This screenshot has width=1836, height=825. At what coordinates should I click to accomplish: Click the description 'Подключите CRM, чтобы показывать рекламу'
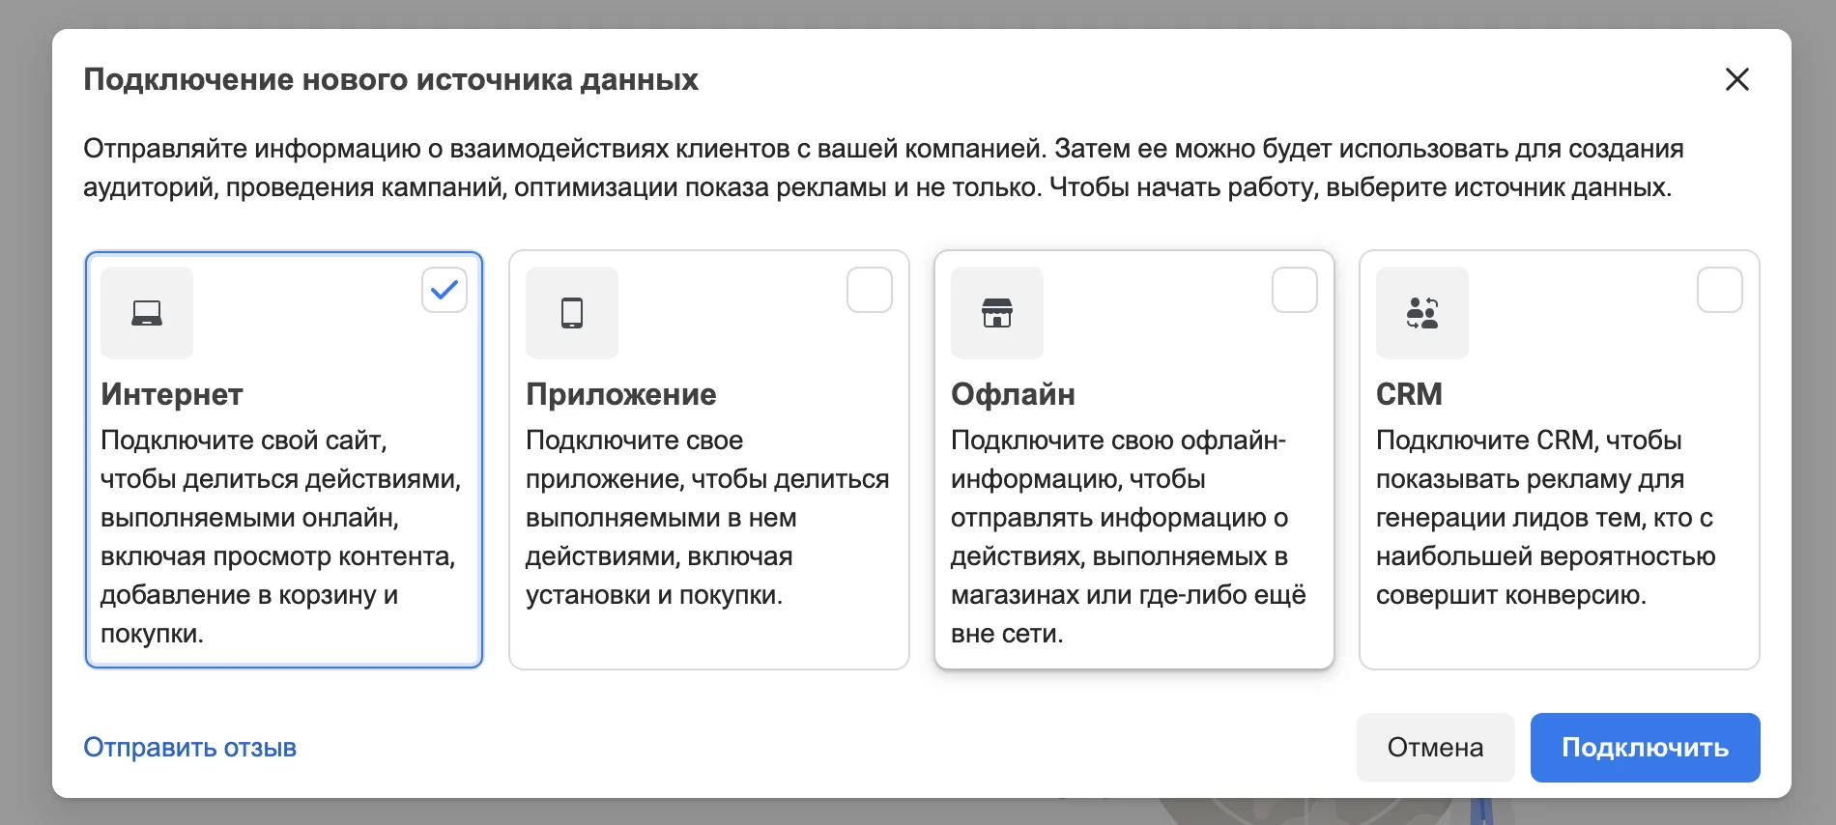1546,518
